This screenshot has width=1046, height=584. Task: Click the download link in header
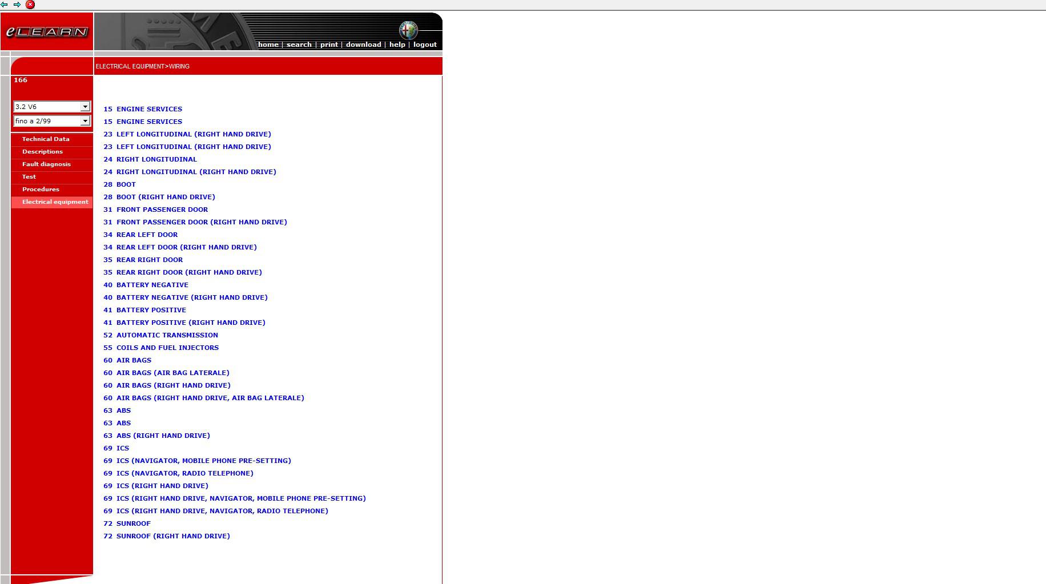pos(363,45)
